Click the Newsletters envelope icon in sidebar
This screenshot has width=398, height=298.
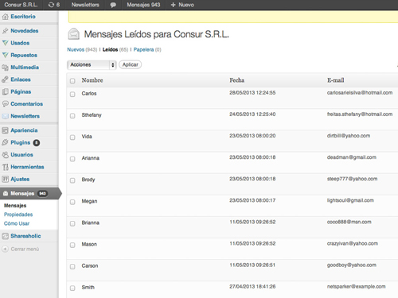[x=5, y=116]
